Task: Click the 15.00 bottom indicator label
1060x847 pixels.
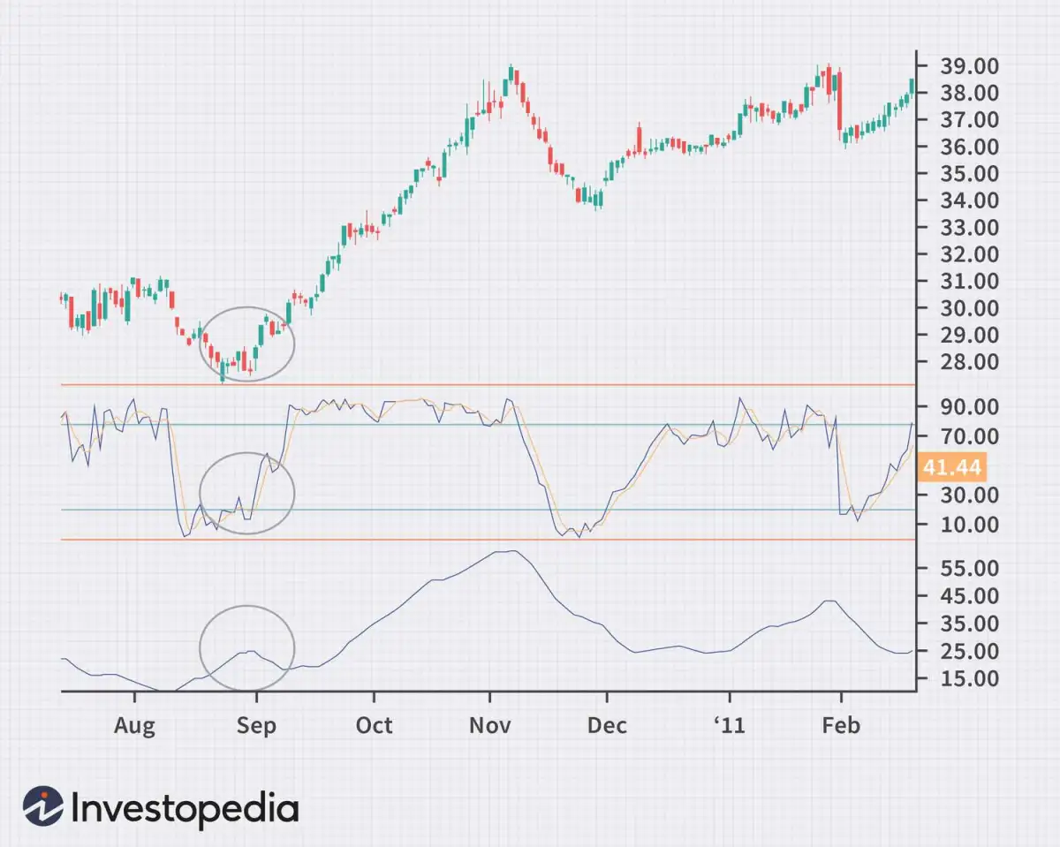Action: tap(969, 679)
